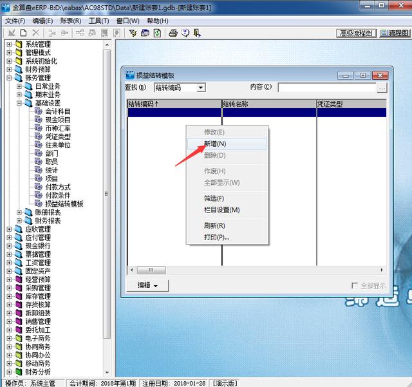Click the exit door toolbar icon
This screenshot has height=387, width=412.
(x=197, y=33)
